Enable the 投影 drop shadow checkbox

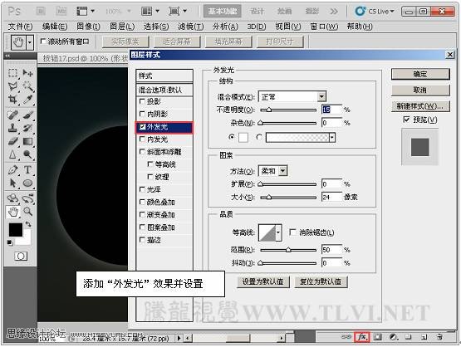(x=142, y=101)
